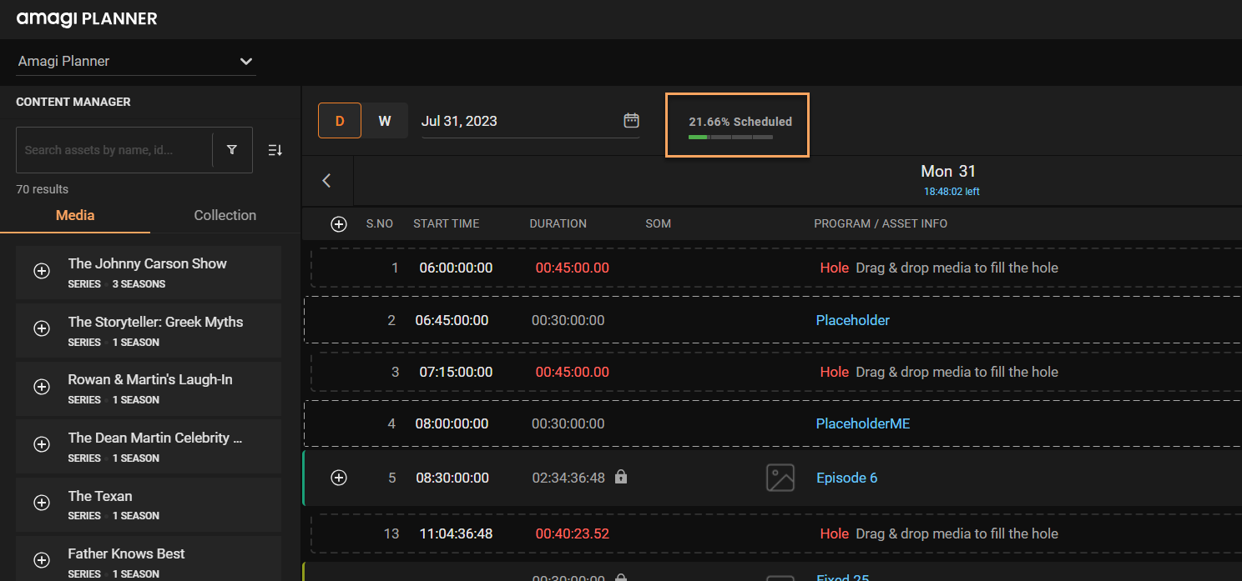Click the plus icon in schedule header row
The height and width of the screenshot is (581, 1242).
339,224
